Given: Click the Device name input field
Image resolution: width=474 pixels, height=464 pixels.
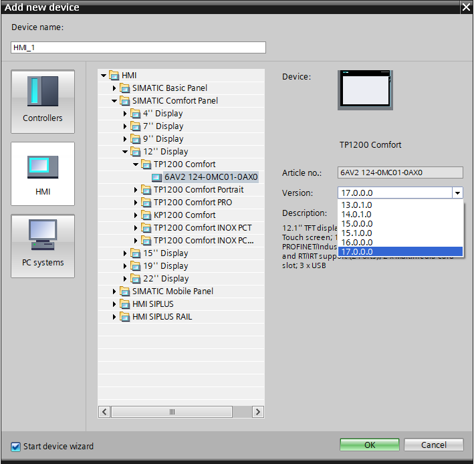Looking at the screenshot, I should (x=138, y=47).
